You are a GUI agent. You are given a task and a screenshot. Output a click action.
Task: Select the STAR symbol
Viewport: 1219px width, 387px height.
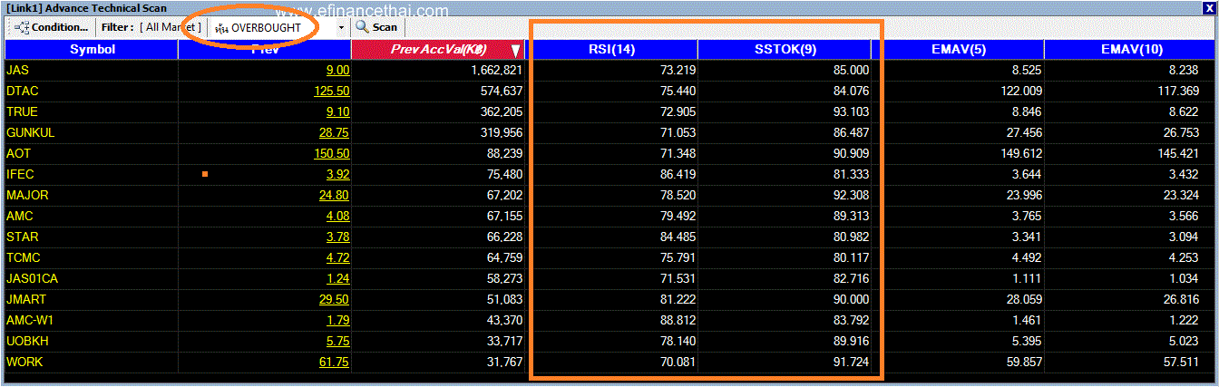click(23, 237)
